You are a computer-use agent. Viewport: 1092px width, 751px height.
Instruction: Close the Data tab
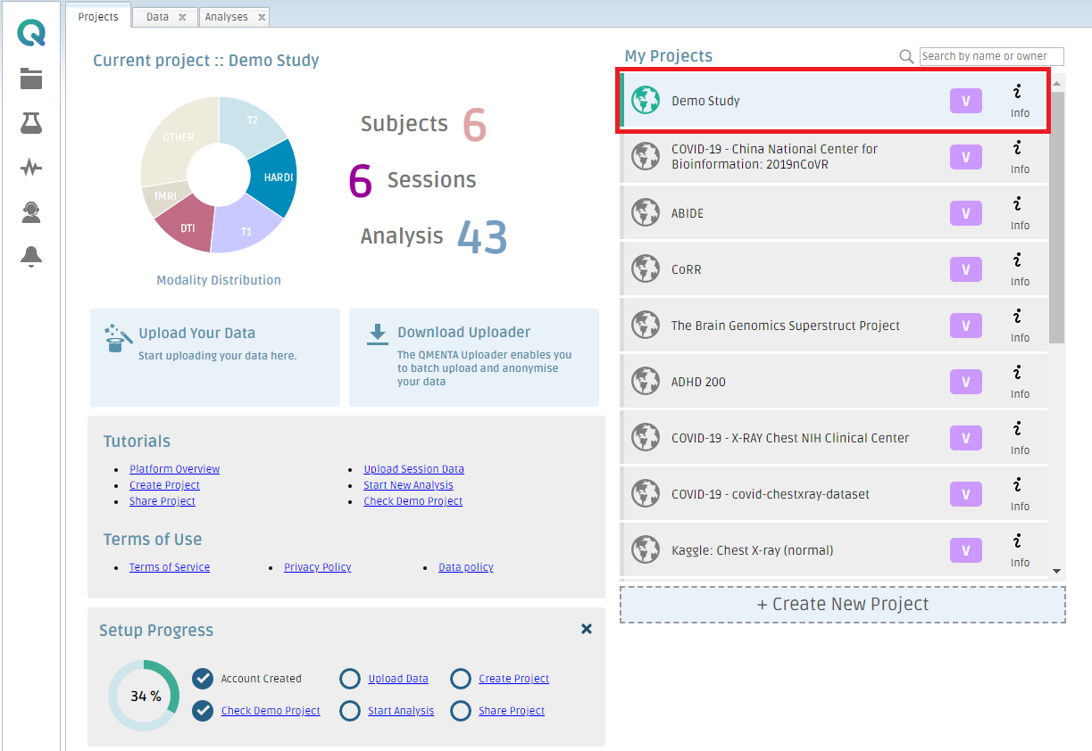point(182,17)
